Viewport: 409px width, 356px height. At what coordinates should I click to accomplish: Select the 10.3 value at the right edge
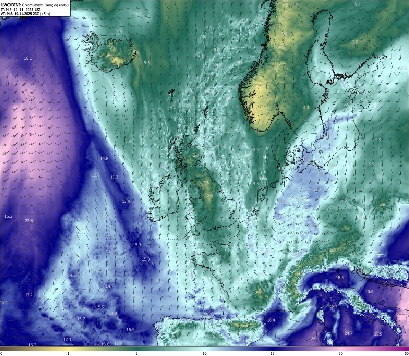click(403, 68)
